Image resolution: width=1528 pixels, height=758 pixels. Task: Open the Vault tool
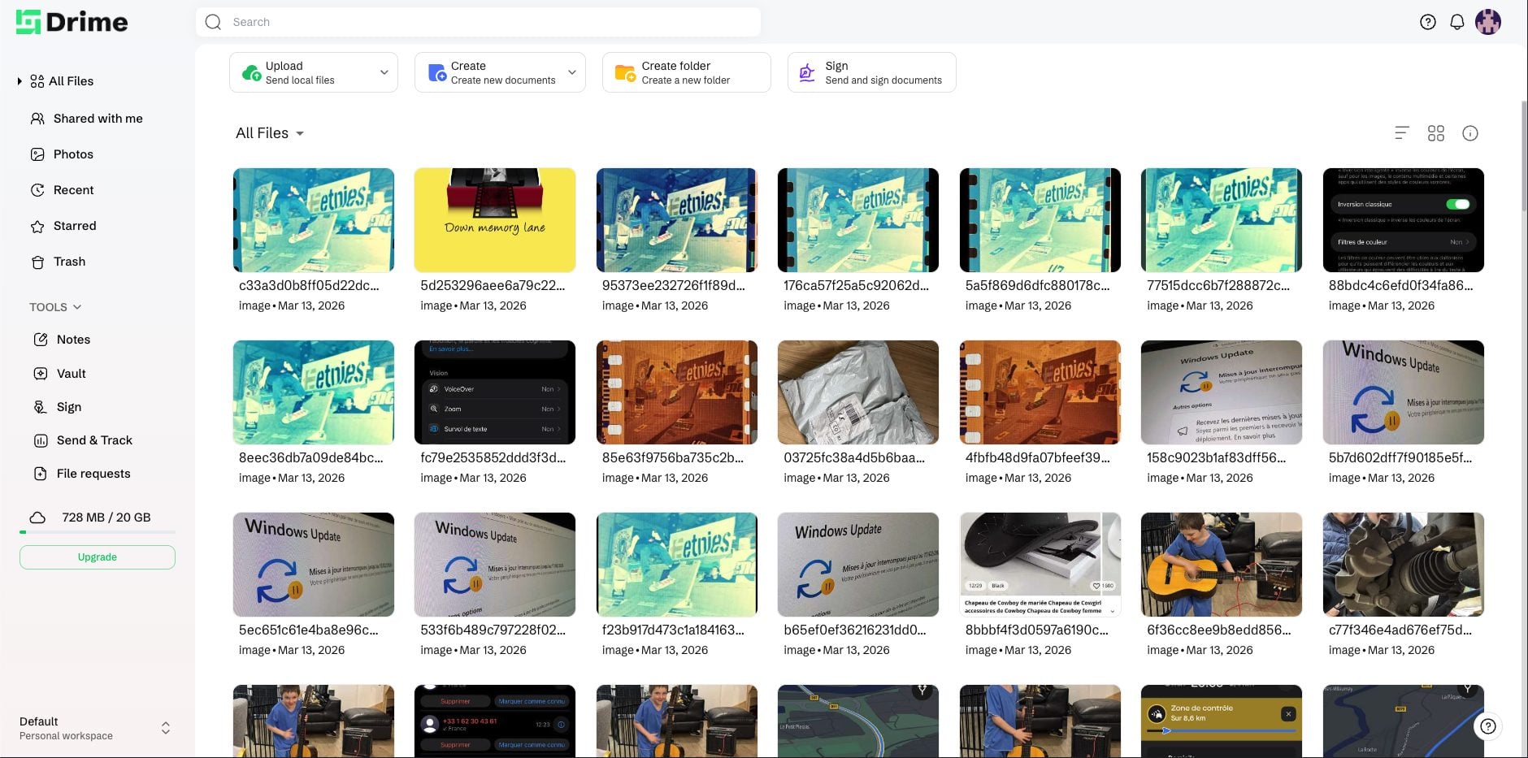[71, 374]
